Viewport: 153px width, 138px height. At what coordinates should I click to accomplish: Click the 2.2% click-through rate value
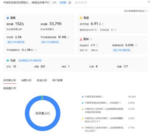18,37
